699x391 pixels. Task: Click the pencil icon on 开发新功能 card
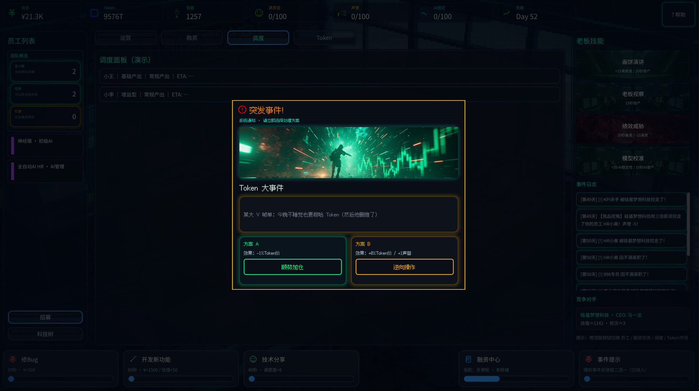[133, 359]
